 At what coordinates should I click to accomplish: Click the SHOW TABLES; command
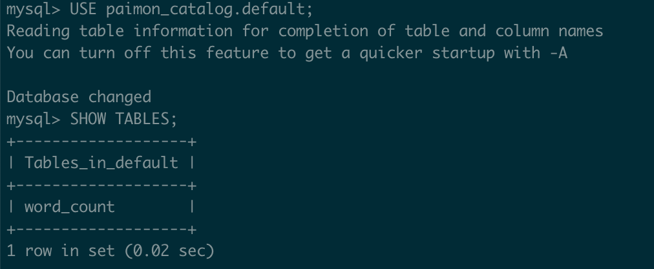(124, 119)
